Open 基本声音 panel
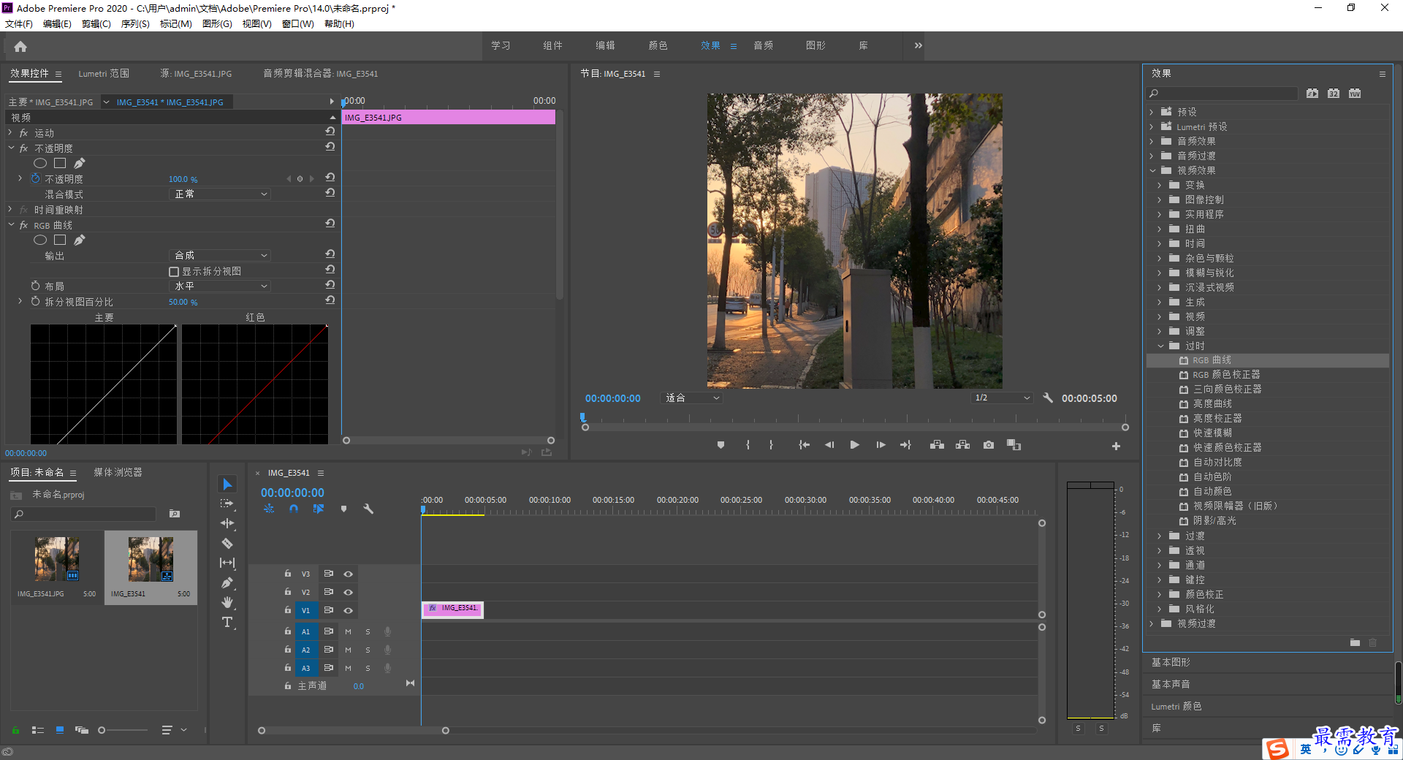 [1171, 684]
